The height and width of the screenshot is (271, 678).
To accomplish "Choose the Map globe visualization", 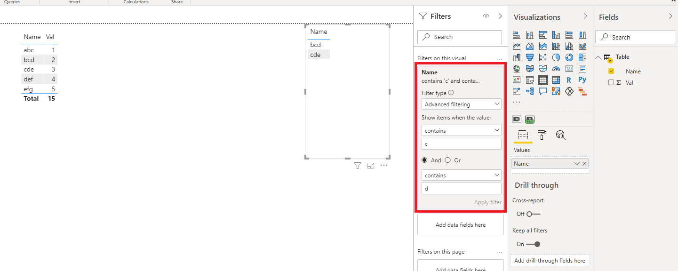I will coord(516,69).
